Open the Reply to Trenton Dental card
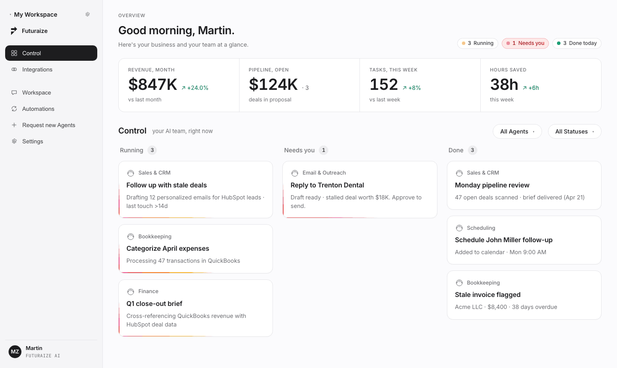617x368 pixels. tap(360, 190)
